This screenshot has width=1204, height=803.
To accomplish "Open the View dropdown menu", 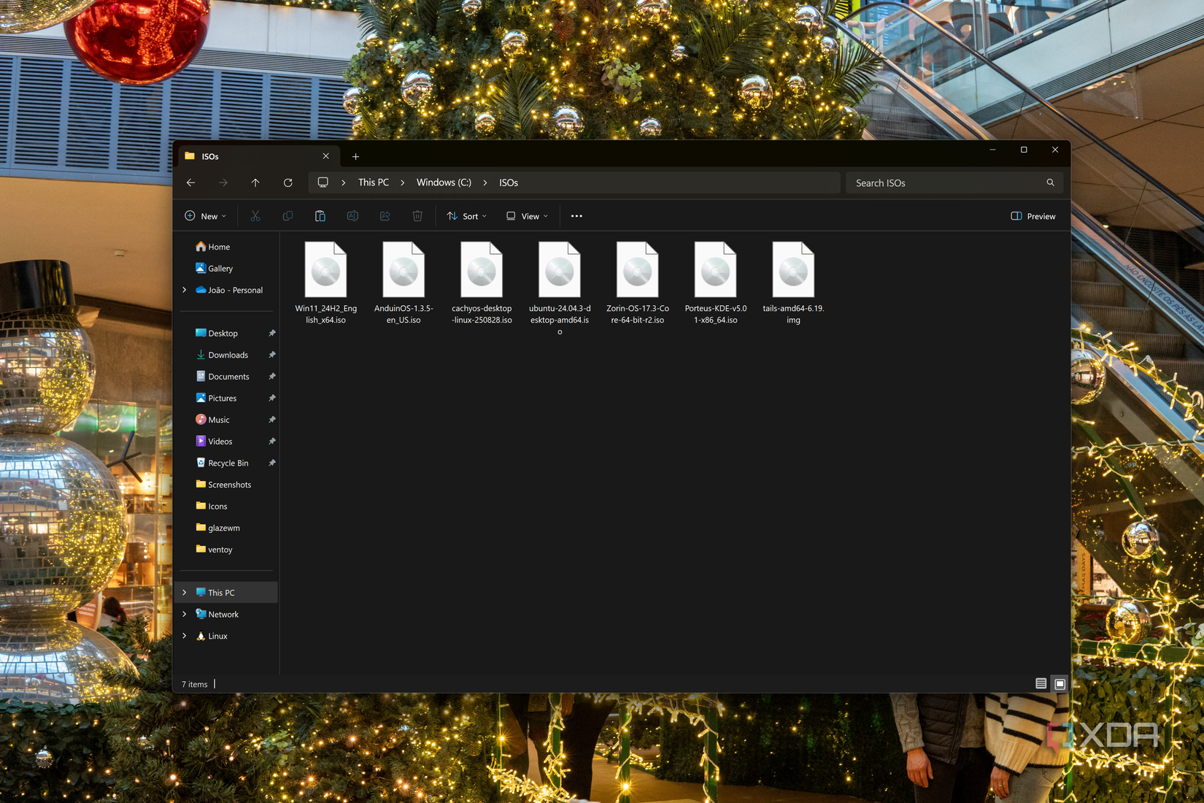I will click(x=527, y=216).
